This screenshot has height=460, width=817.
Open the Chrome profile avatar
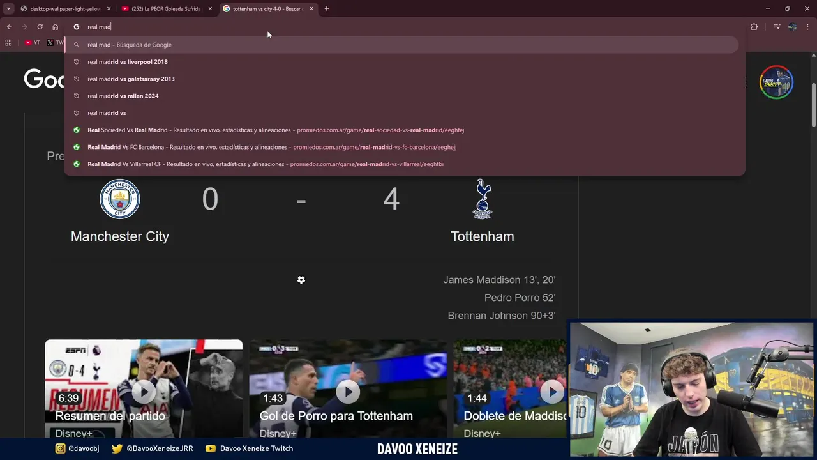(x=792, y=27)
